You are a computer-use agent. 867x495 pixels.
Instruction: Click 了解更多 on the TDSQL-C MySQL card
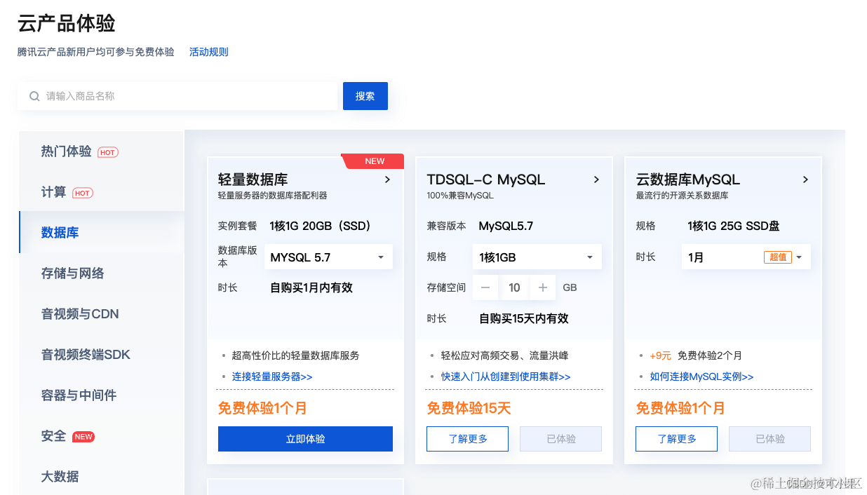(467, 438)
